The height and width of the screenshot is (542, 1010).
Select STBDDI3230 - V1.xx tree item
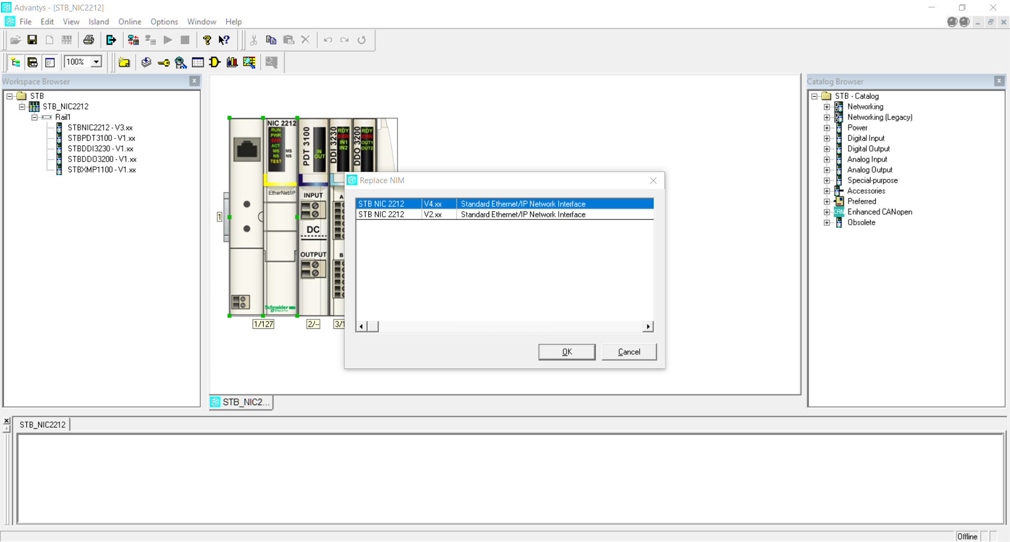click(x=100, y=148)
